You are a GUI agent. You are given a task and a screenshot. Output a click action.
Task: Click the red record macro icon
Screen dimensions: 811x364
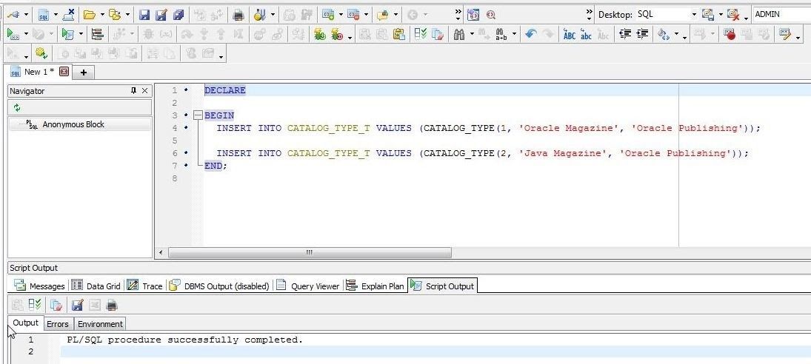coord(730,34)
